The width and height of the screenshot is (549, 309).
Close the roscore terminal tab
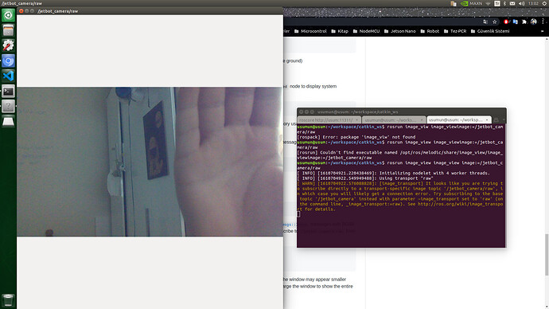coord(356,119)
